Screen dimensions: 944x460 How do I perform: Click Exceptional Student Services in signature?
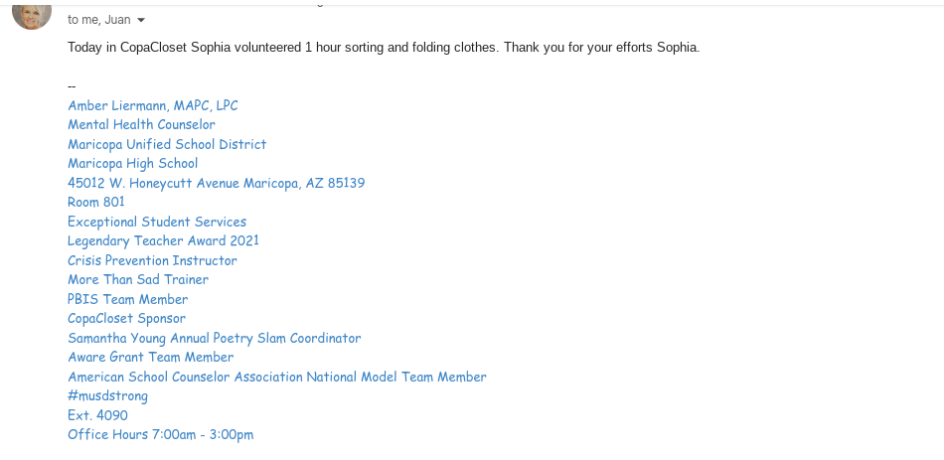[157, 222]
